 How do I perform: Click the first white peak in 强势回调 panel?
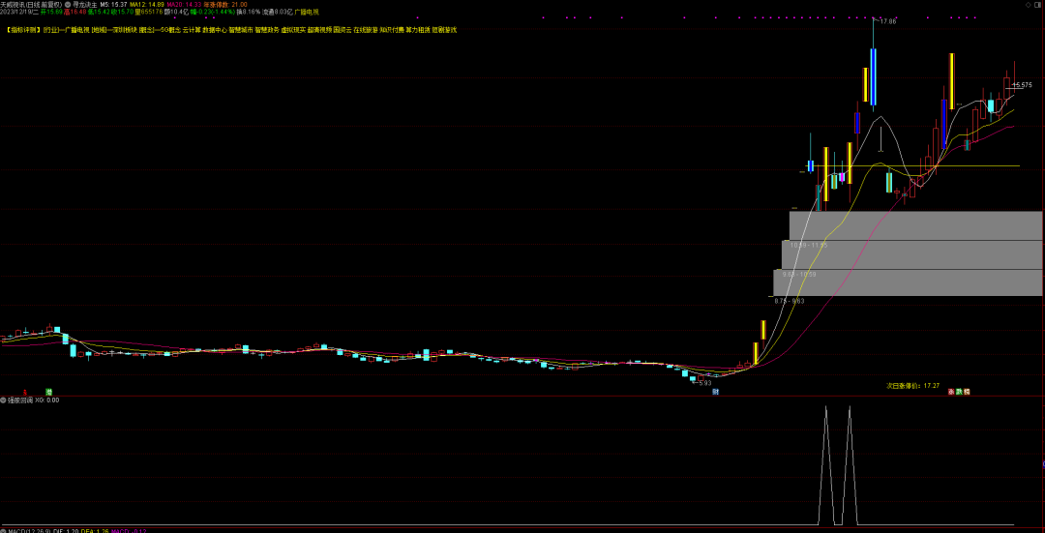826,464
